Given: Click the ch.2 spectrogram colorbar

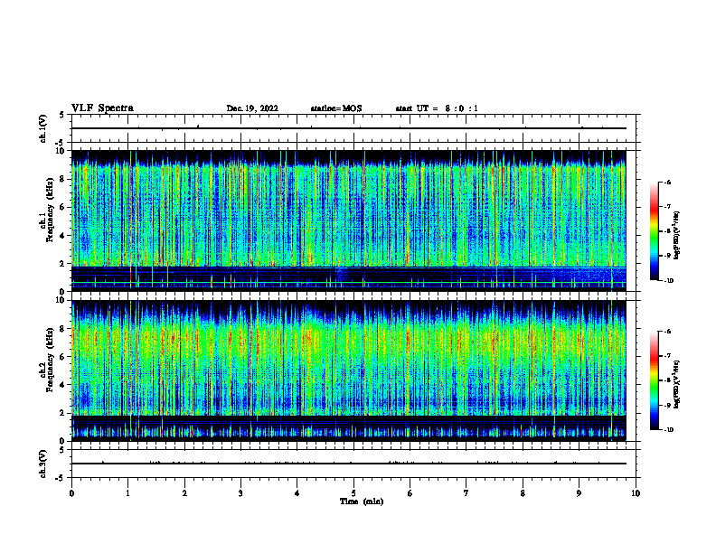Looking at the screenshot, I should (x=654, y=380).
